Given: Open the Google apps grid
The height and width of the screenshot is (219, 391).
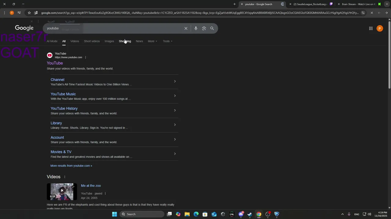Looking at the screenshot, I should tap(371, 28).
